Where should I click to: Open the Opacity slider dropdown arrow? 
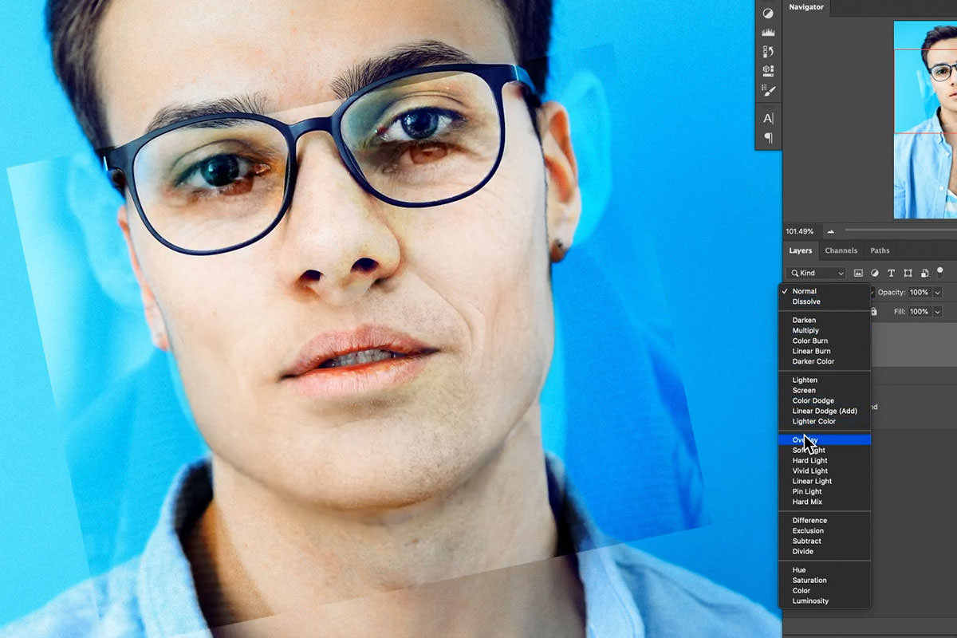tap(937, 293)
